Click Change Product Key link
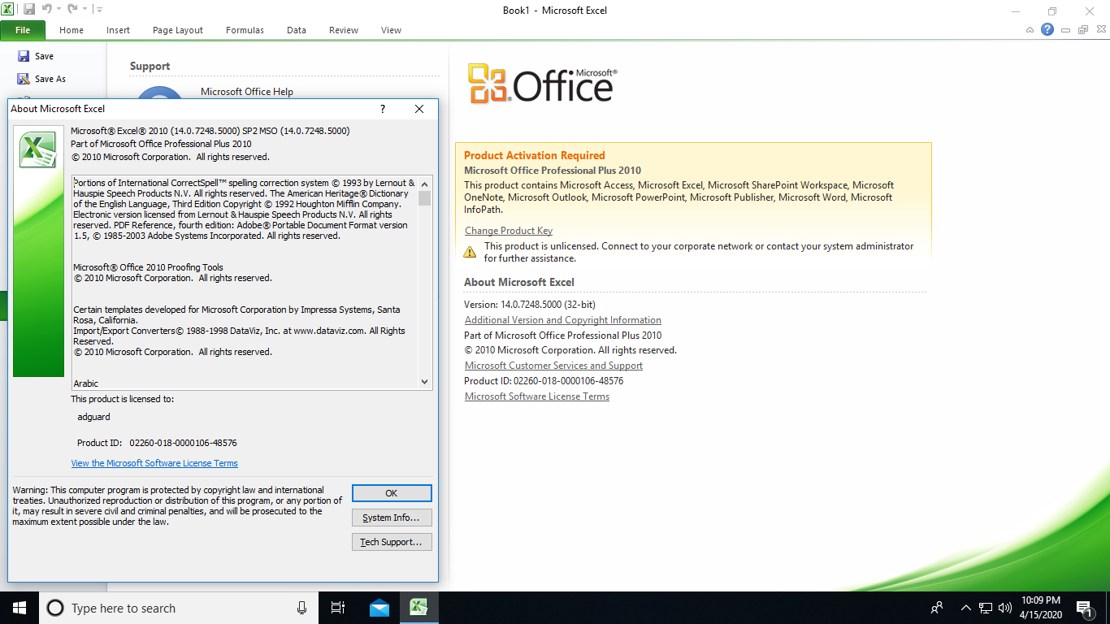 coord(509,231)
